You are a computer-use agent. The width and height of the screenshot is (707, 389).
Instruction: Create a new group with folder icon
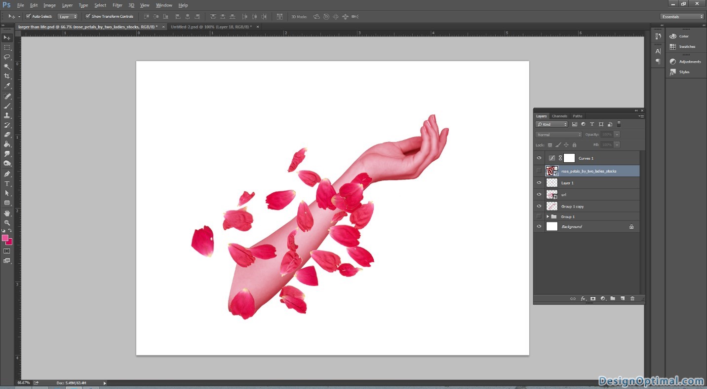[613, 298]
